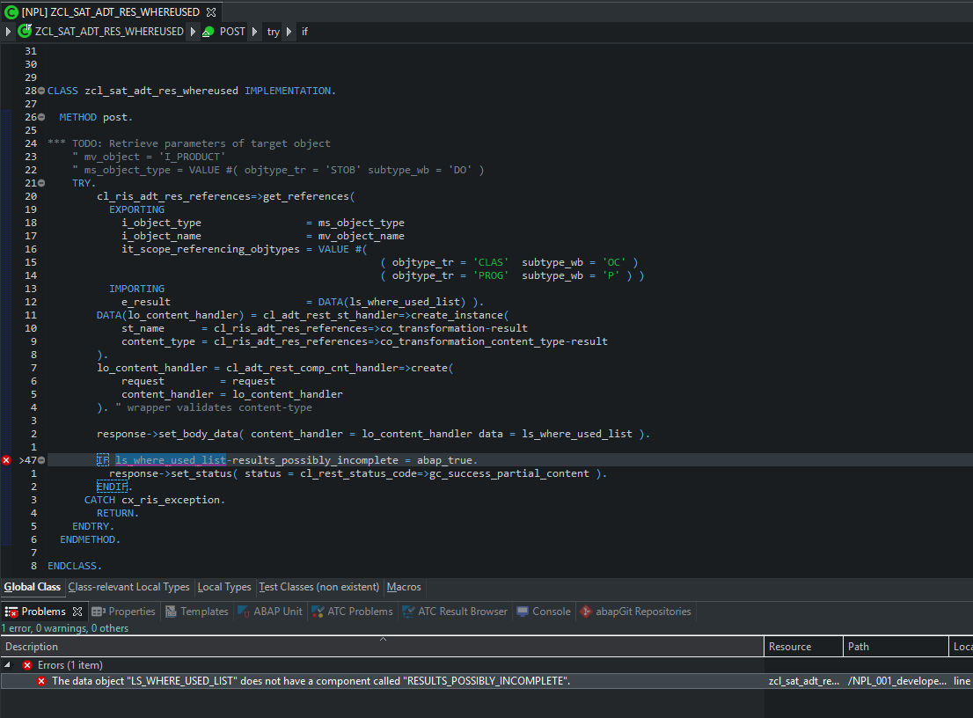Switch to the Macros tab
Viewport: 973px width, 718px height.
click(x=403, y=587)
